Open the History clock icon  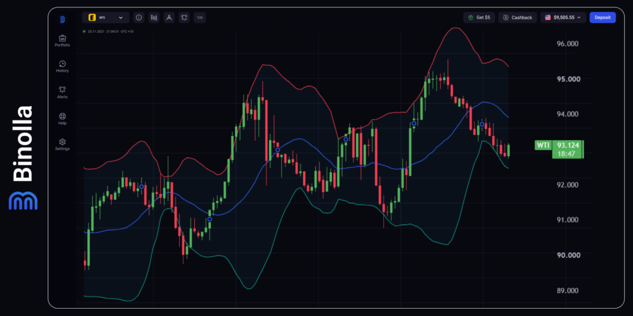click(62, 64)
